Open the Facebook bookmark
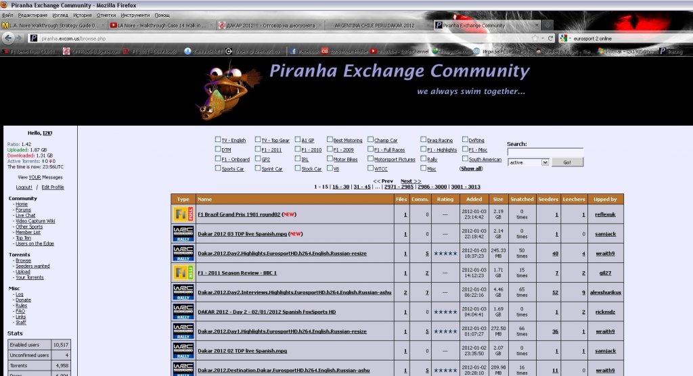693x376 pixels. [x=304, y=51]
